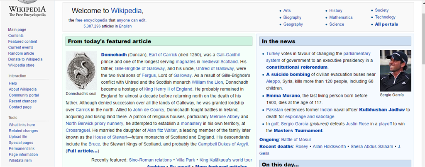This screenshot has height=167, width=425.
Task: Open A suicide bombing news link
Action: (288, 74)
